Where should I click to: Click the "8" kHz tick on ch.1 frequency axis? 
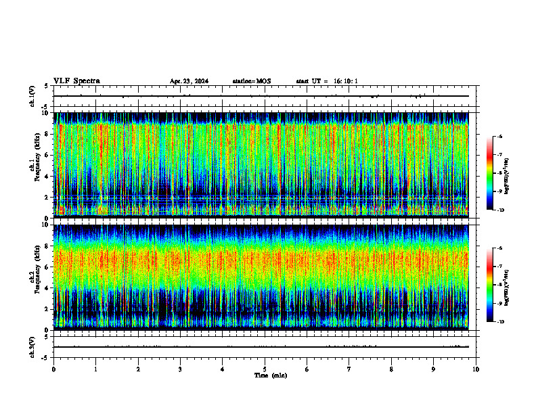47,134
